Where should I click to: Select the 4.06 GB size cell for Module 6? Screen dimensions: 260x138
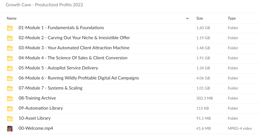(x=203, y=78)
